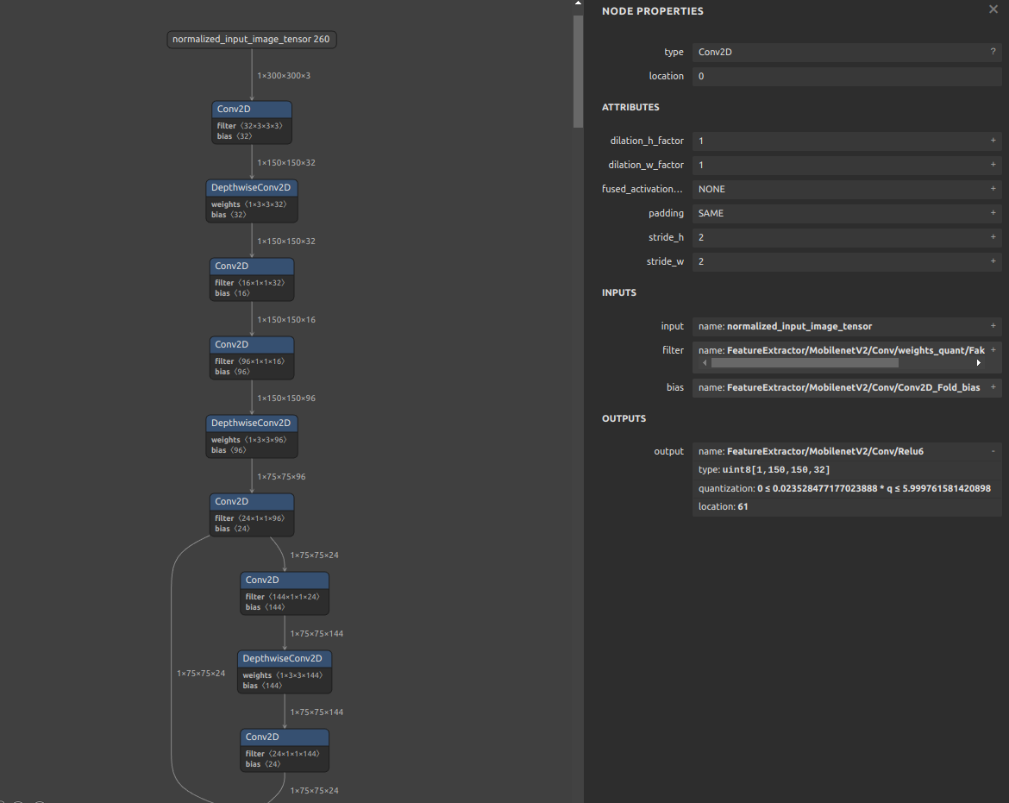The width and height of the screenshot is (1009, 803).
Task: Expand the stride_h attribute plus icon
Action: (x=993, y=237)
